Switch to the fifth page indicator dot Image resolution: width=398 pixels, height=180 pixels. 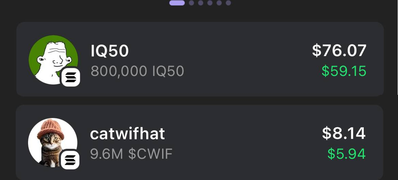(219, 3)
